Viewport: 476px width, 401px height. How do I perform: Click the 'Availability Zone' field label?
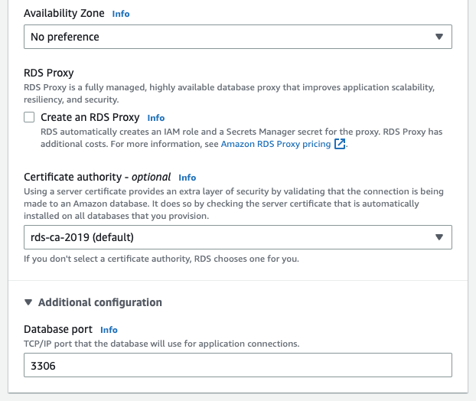tap(64, 13)
